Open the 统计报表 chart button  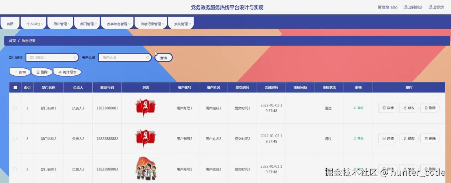tap(67, 72)
